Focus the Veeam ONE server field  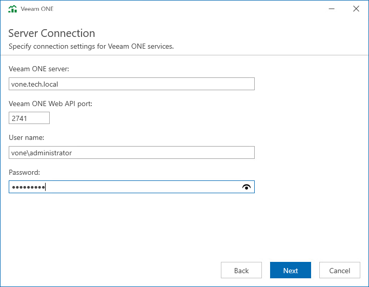click(132, 84)
